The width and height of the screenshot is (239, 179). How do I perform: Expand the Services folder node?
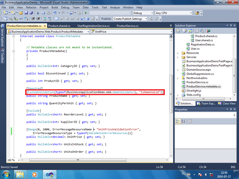[178, 57]
